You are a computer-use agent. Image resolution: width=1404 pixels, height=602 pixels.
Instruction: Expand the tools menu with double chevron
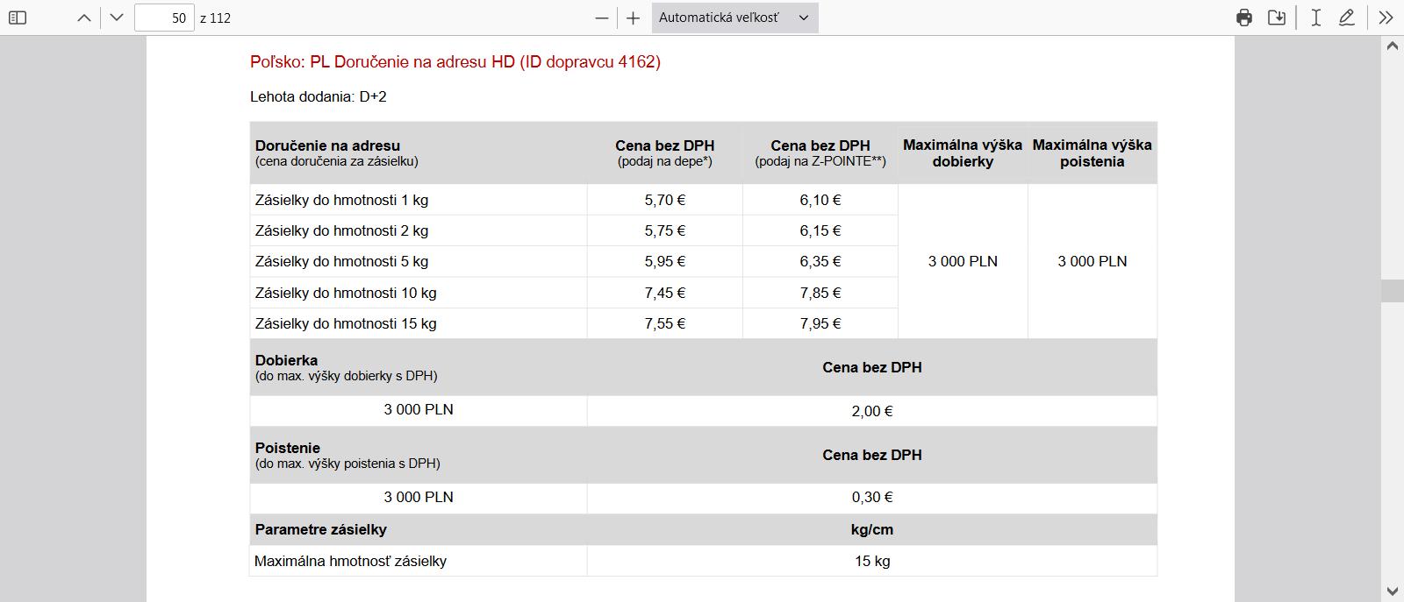(x=1386, y=18)
